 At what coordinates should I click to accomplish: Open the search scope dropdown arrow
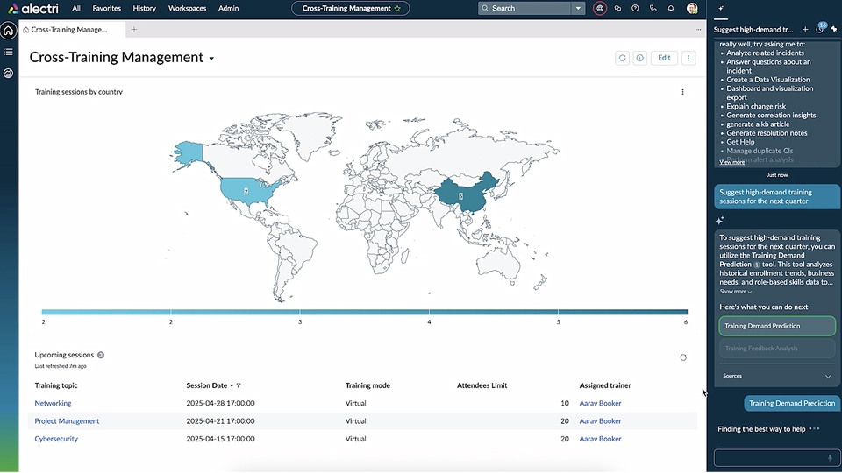tap(578, 8)
